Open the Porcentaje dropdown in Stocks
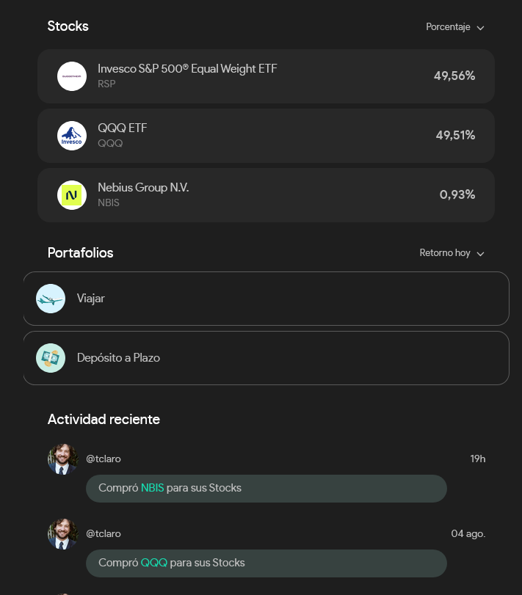This screenshot has width=522, height=595. pos(454,27)
